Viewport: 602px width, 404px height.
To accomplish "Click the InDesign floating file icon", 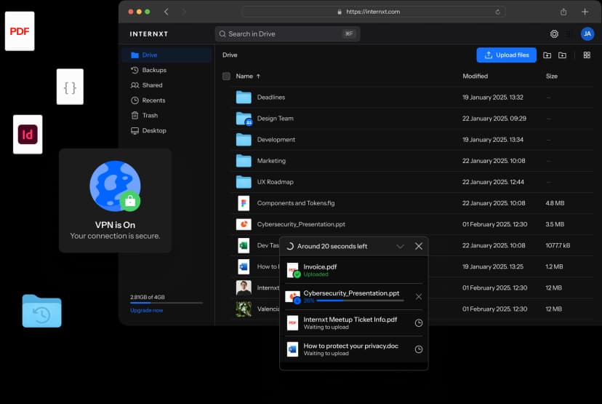I will (28, 134).
